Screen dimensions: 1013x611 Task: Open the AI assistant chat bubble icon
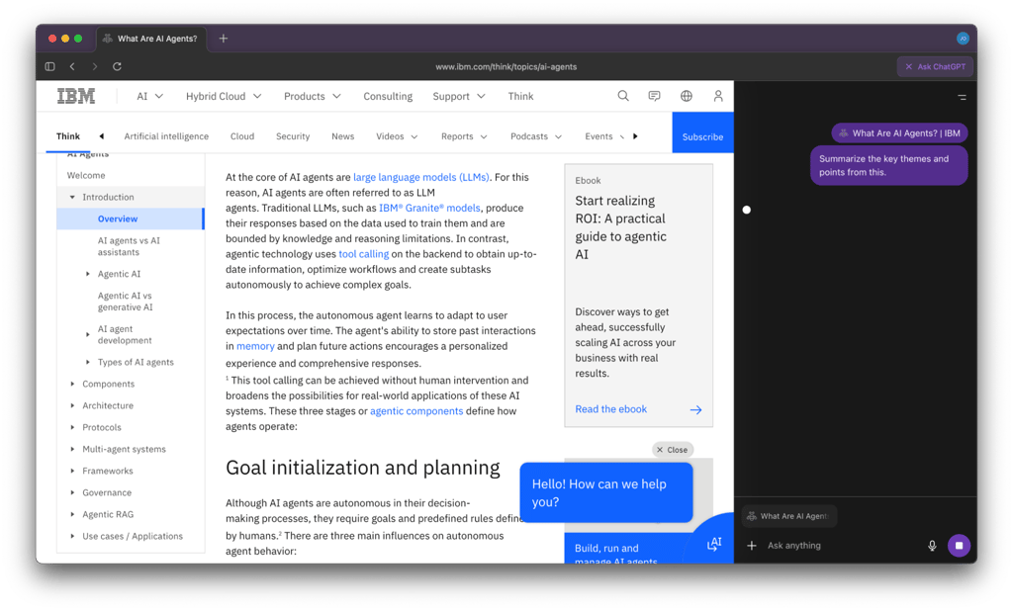coord(714,544)
